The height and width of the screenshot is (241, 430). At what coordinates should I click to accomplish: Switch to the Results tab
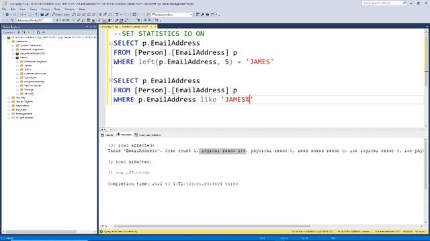[x=107, y=135]
